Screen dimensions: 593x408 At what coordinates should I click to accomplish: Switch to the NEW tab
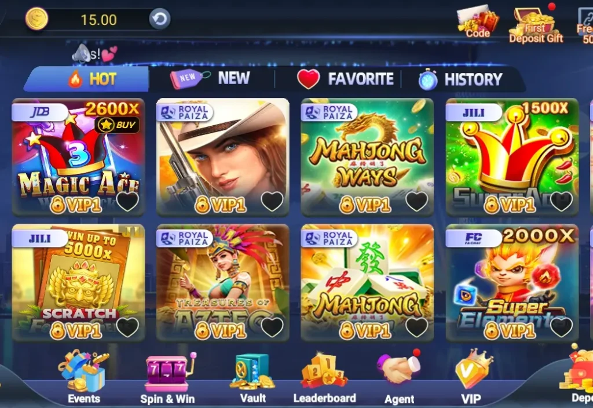point(211,79)
